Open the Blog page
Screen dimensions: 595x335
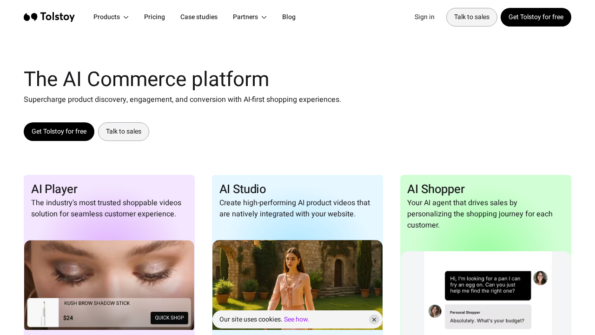(289, 17)
